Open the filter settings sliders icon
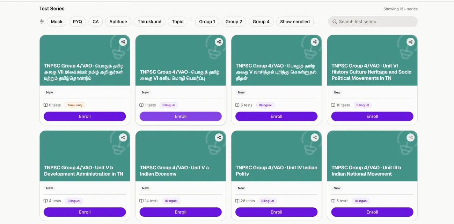This screenshot has height=224, width=454. click(x=42, y=22)
